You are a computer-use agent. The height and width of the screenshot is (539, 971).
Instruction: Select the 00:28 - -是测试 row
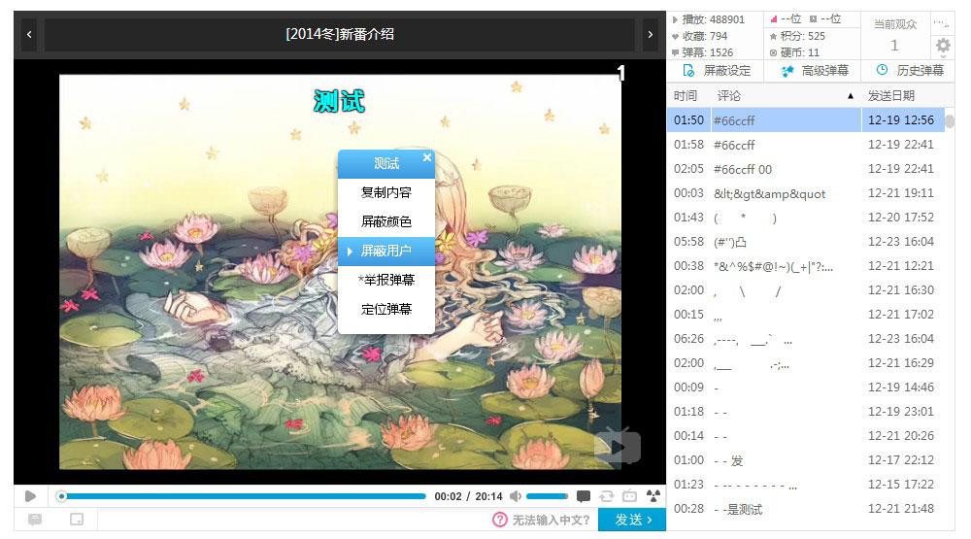[x=806, y=509]
